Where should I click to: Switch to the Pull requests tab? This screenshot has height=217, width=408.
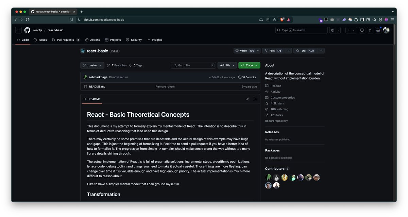point(66,40)
